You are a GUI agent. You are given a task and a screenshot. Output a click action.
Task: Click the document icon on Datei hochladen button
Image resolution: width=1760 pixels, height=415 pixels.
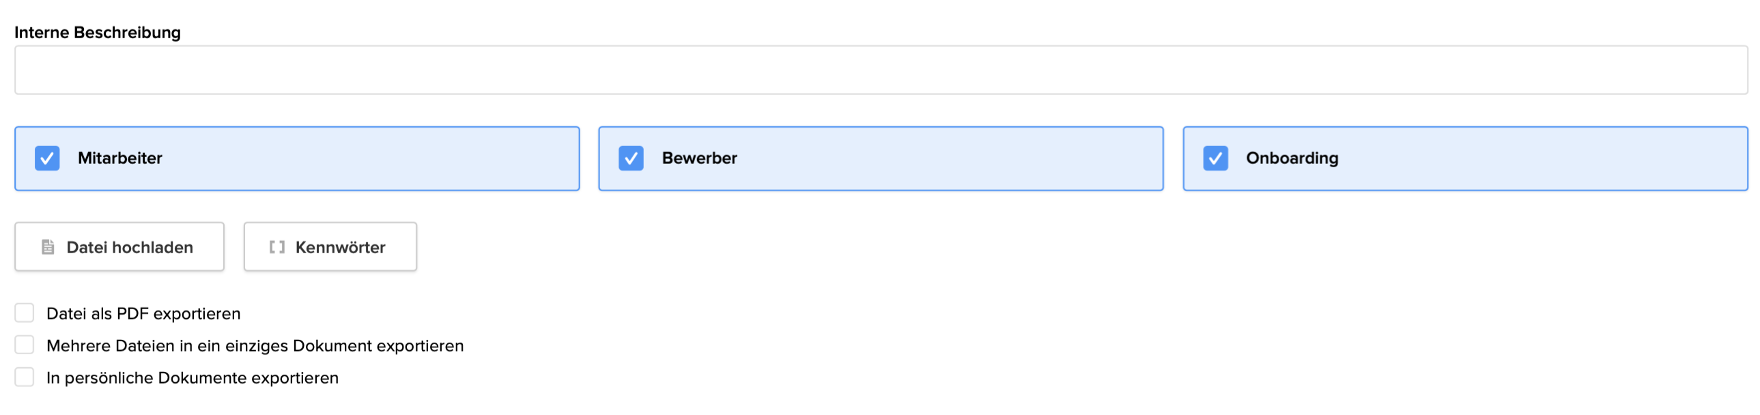46,246
